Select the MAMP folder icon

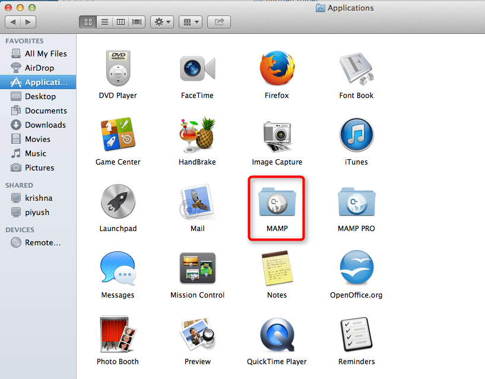pos(277,201)
